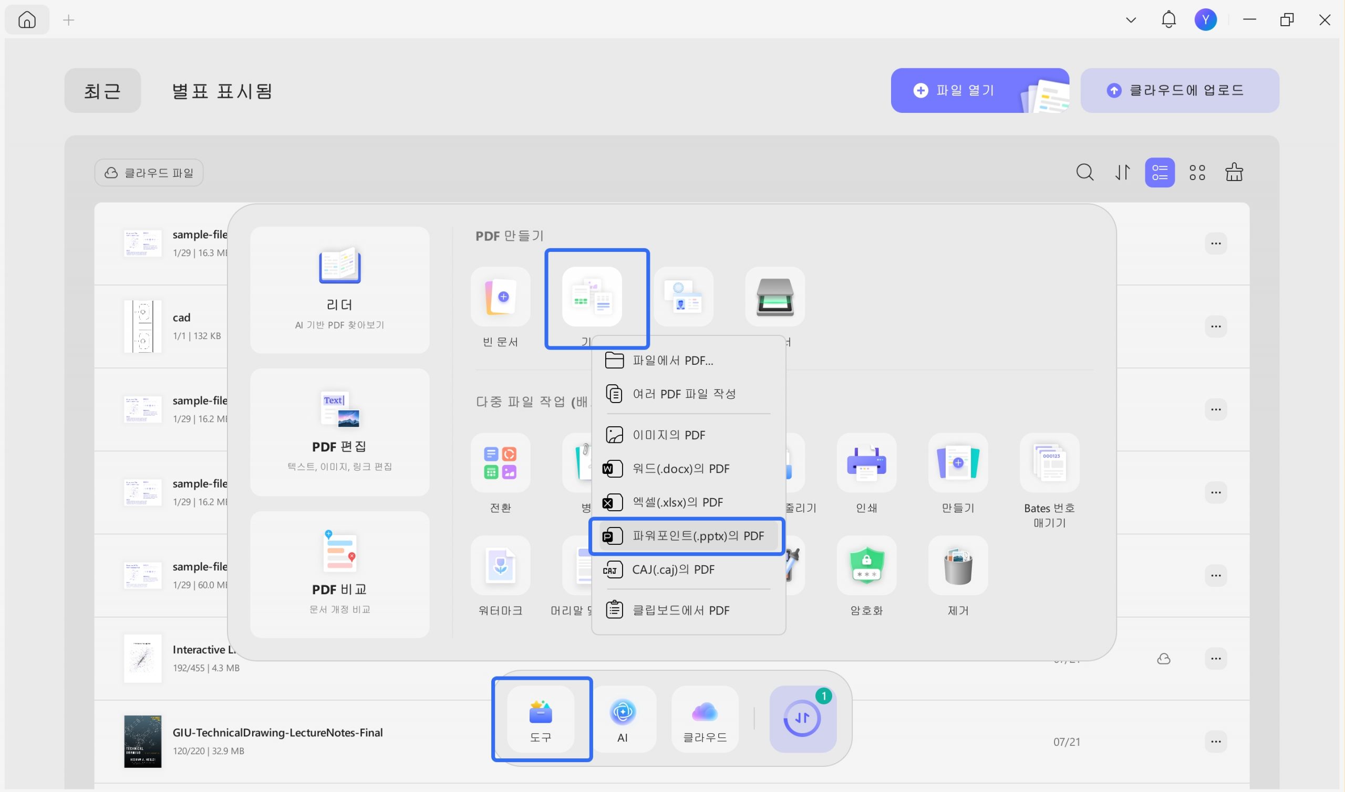This screenshot has height=792, width=1345.
Task: Click the 클라우드에 업로드 button
Action: [x=1180, y=90]
